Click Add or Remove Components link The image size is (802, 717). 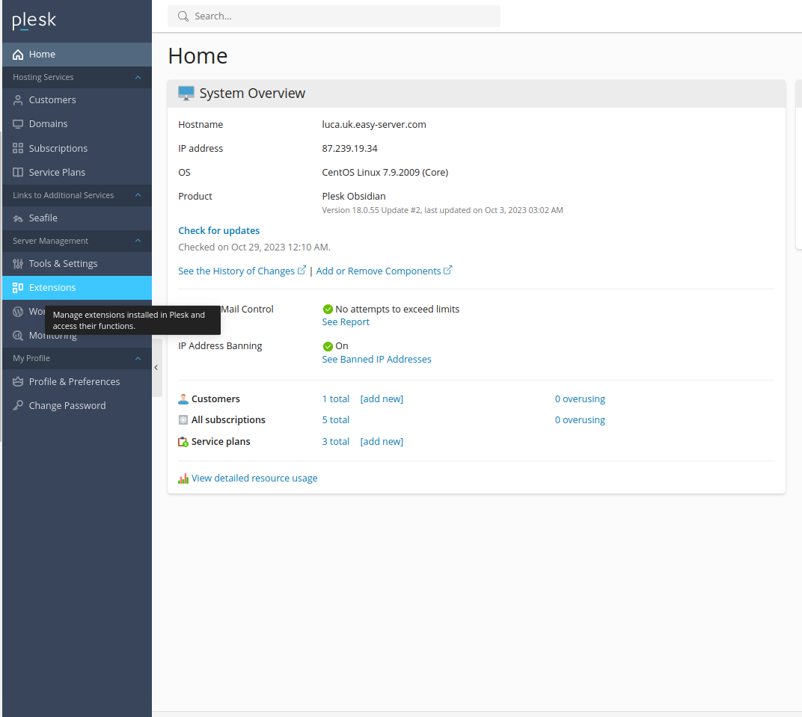[x=379, y=271]
